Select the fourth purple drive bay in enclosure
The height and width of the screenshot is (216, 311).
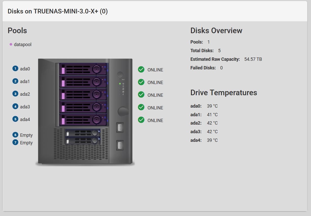83,107
